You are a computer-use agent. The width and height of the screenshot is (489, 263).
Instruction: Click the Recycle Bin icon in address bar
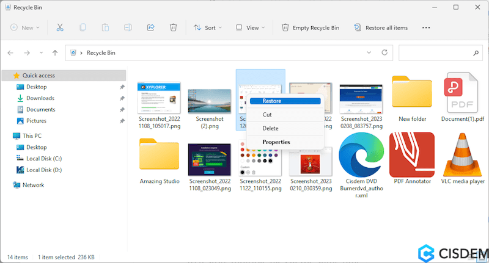(73, 52)
